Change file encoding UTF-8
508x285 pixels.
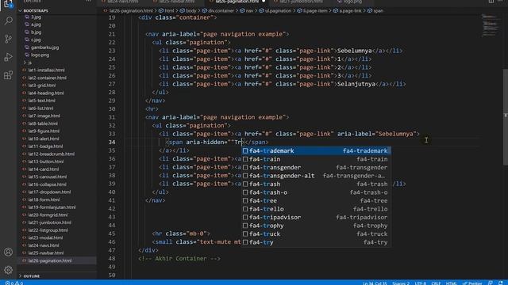point(421,283)
